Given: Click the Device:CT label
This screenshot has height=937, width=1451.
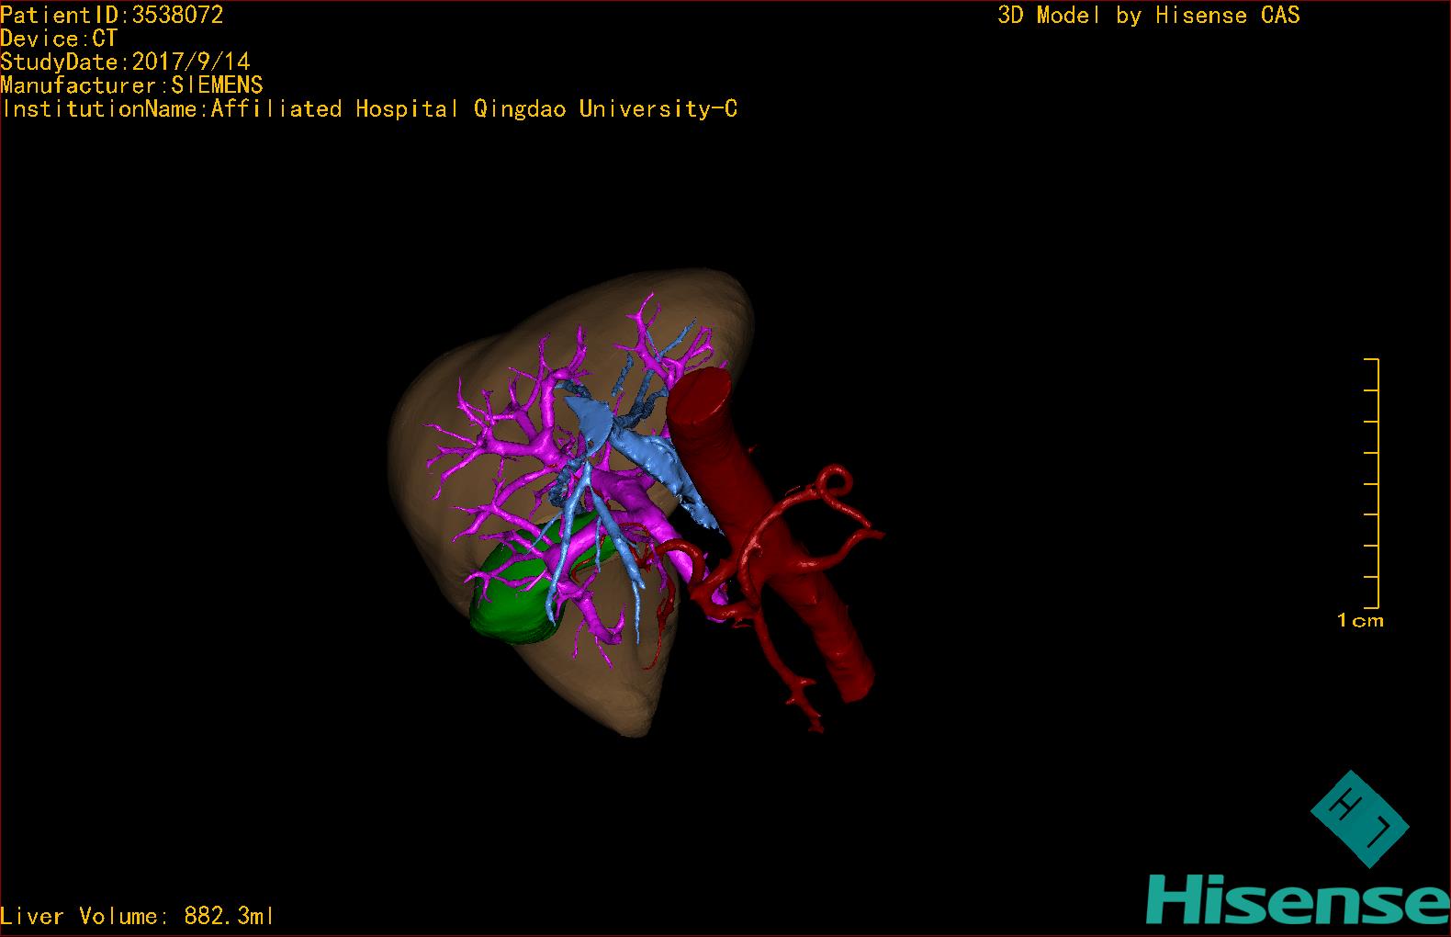Looking at the screenshot, I should point(59,39).
